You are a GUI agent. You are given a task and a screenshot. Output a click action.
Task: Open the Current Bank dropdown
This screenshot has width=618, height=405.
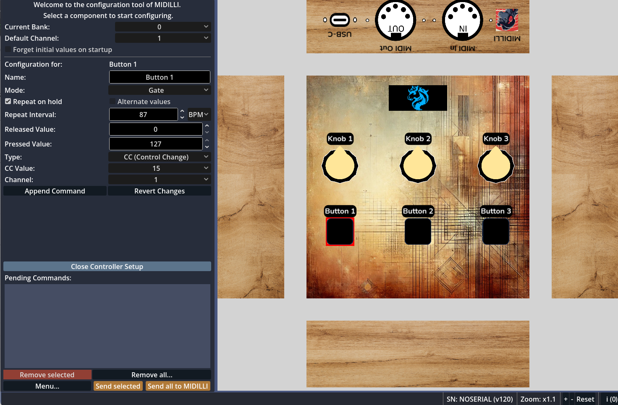tap(163, 27)
